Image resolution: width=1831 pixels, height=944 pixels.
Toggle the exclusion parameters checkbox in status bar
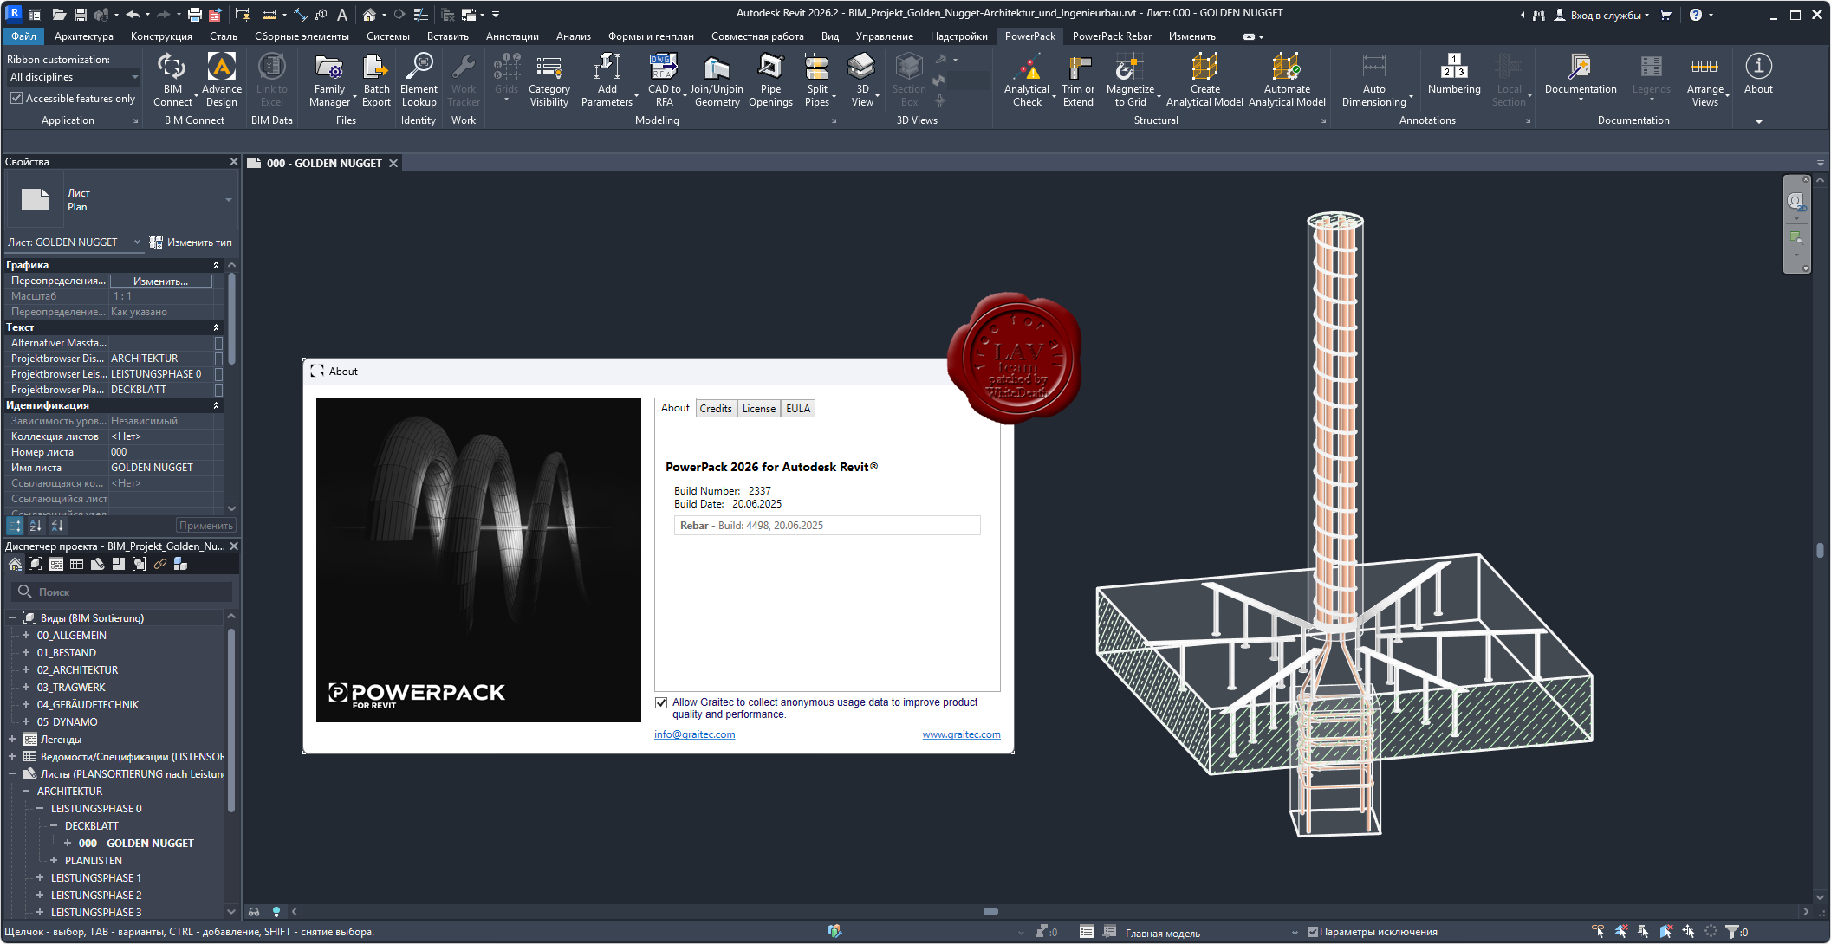[x=1312, y=932]
